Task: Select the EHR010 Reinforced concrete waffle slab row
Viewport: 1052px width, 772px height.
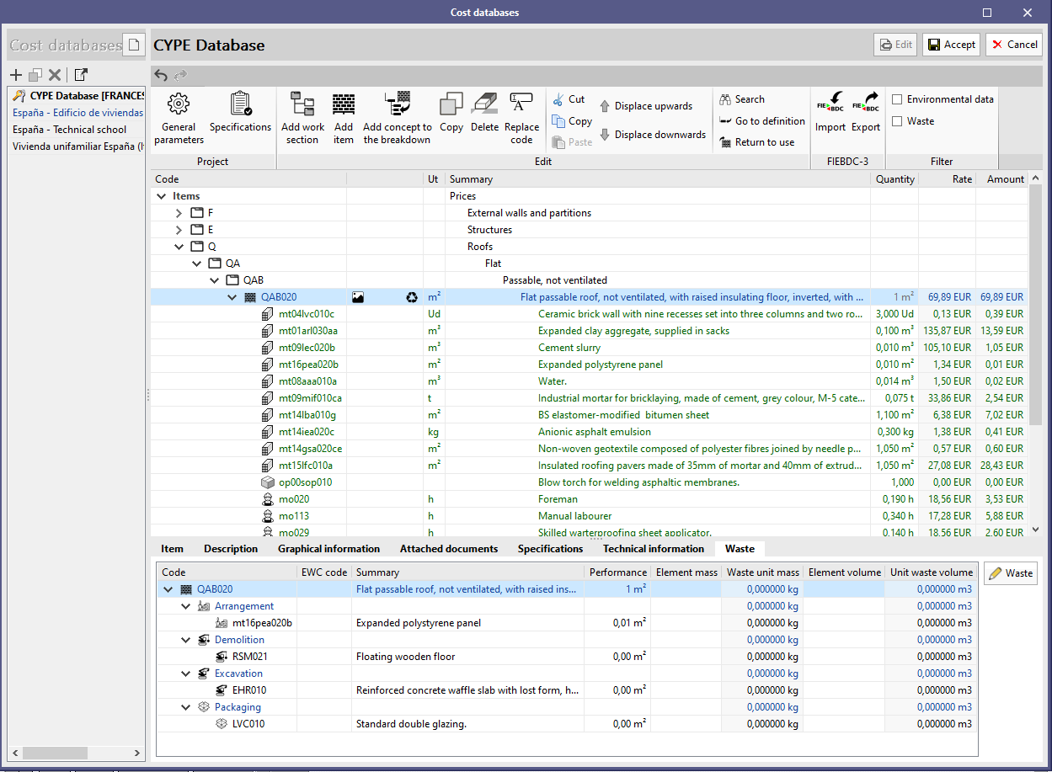Action: click(x=567, y=690)
